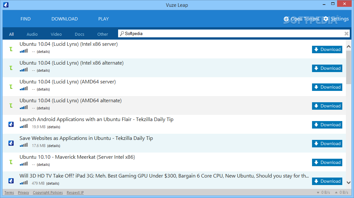The image size is (354, 198).
Task: Click the upload speed arrow in status bar
Action: click(336, 192)
